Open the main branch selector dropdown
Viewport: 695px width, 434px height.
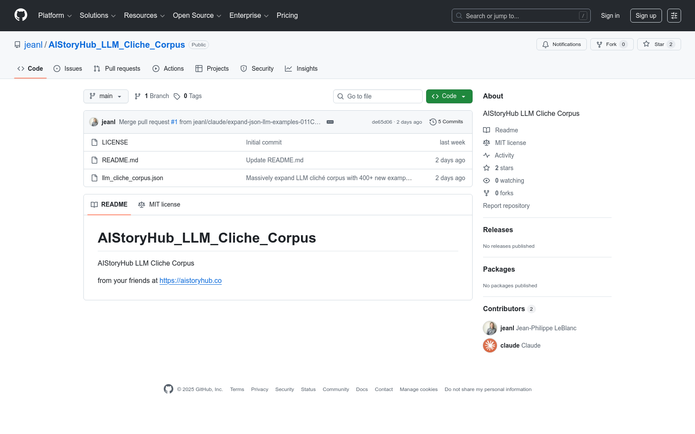click(x=106, y=96)
